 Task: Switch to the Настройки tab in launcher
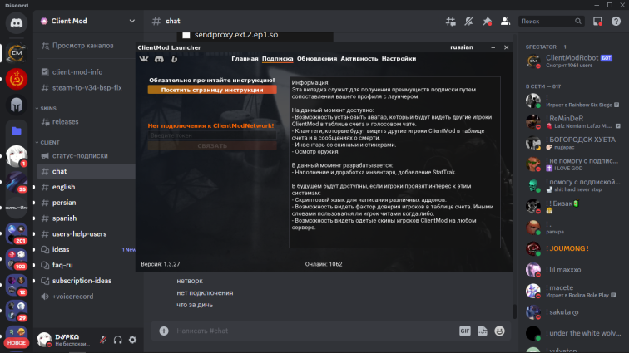click(x=399, y=59)
